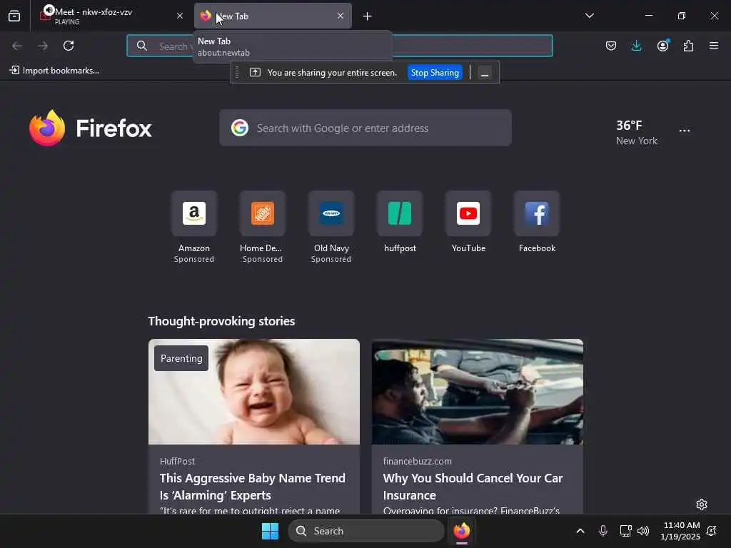Image resolution: width=731 pixels, height=548 pixels.
Task: Click Import bookmarks link
Action: tap(54, 71)
